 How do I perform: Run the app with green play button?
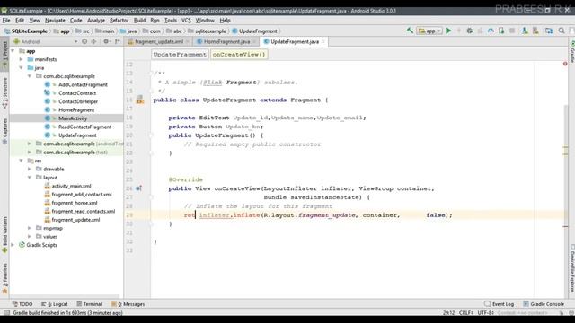point(448,31)
